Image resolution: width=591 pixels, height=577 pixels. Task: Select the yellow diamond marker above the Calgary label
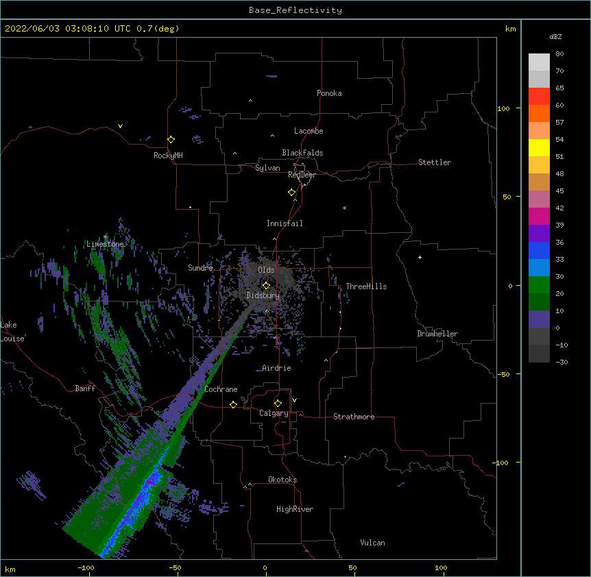tap(278, 404)
